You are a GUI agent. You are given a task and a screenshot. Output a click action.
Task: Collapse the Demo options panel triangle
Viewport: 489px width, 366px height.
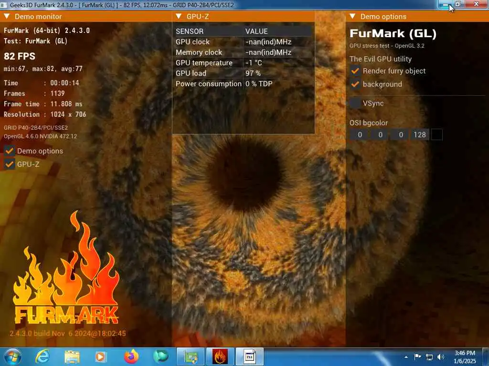352,16
